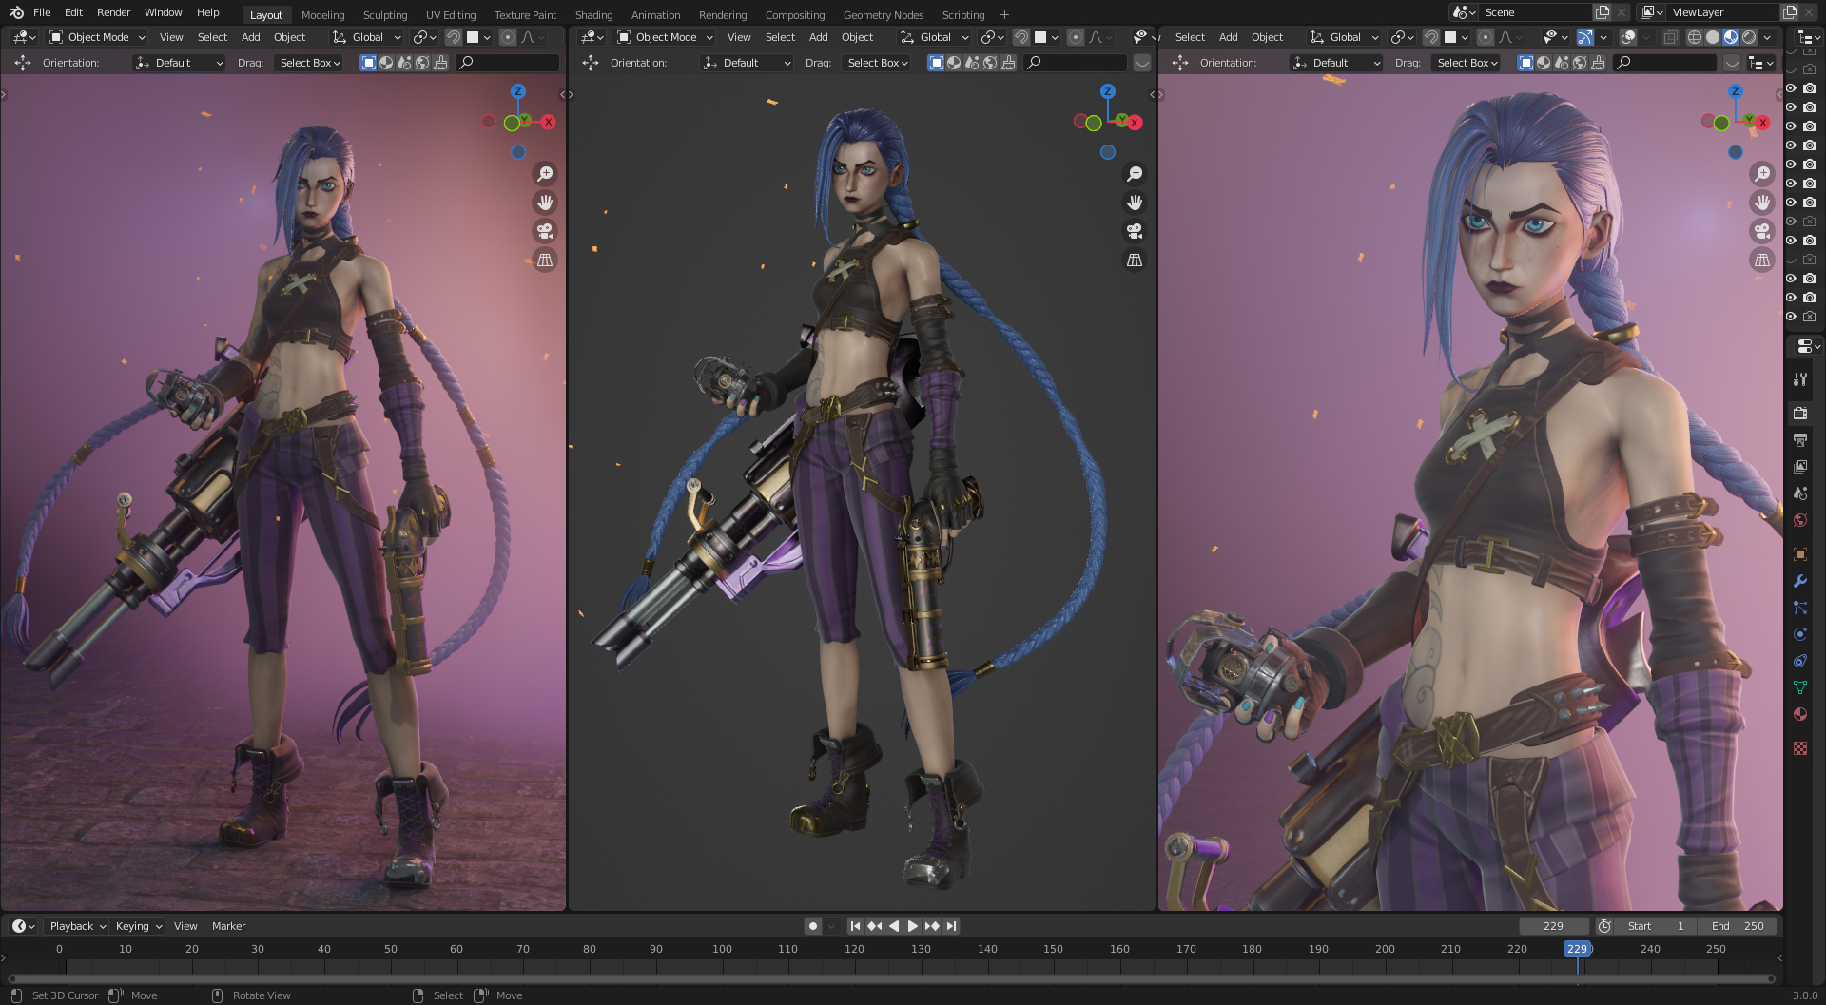Viewport: 1826px width, 1005px height.
Task: Click the current frame field showing 229
Action: [1553, 926]
